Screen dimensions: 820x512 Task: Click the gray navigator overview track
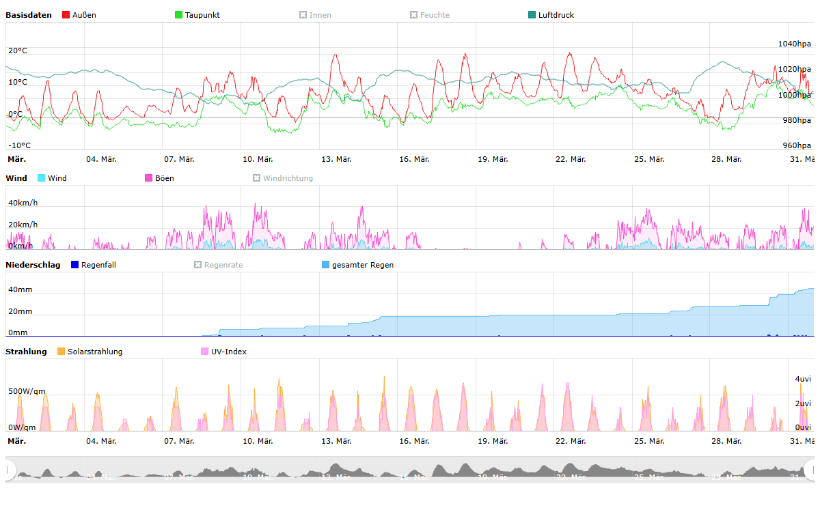pos(410,470)
